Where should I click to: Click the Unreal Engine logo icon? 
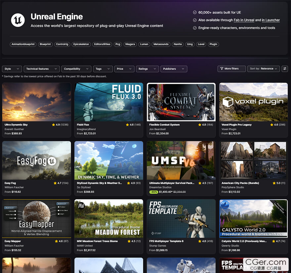18,20
